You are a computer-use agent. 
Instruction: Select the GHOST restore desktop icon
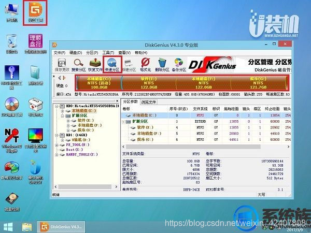[35, 172]
